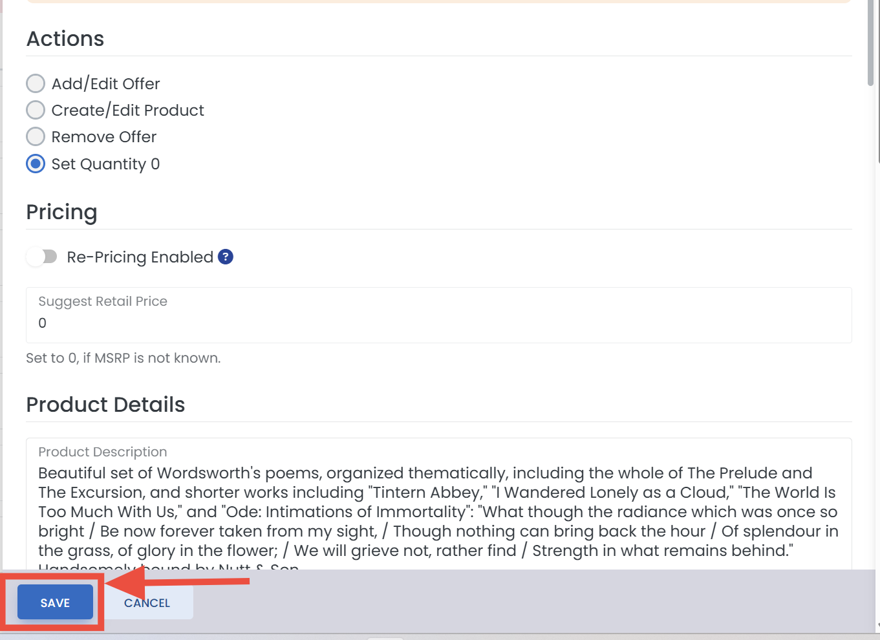Viewport: 880px width, 640px height.
Task: Toggle the Re-Pricing Enabled switch
Action: point(42,257)
